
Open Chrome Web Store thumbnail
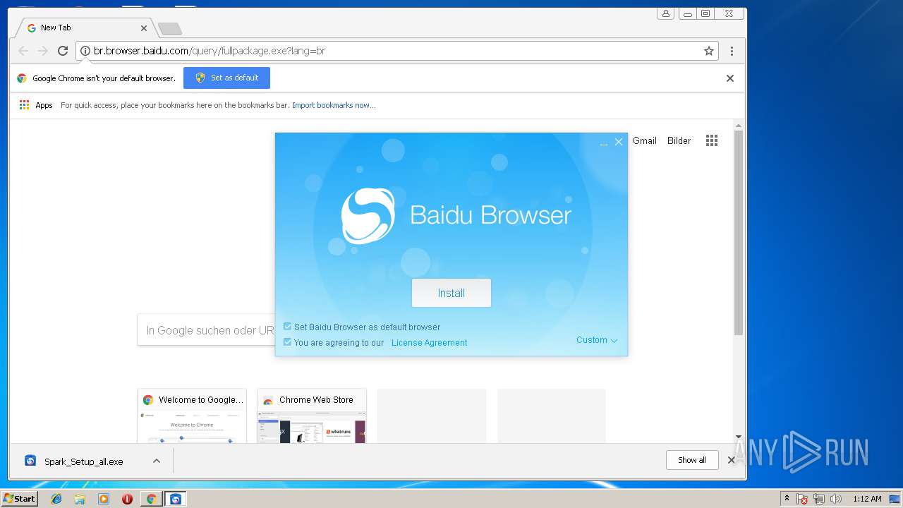click(x=312, y=416)
